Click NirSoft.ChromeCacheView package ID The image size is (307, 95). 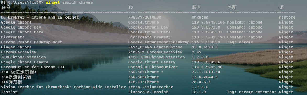tap(155, 52)
